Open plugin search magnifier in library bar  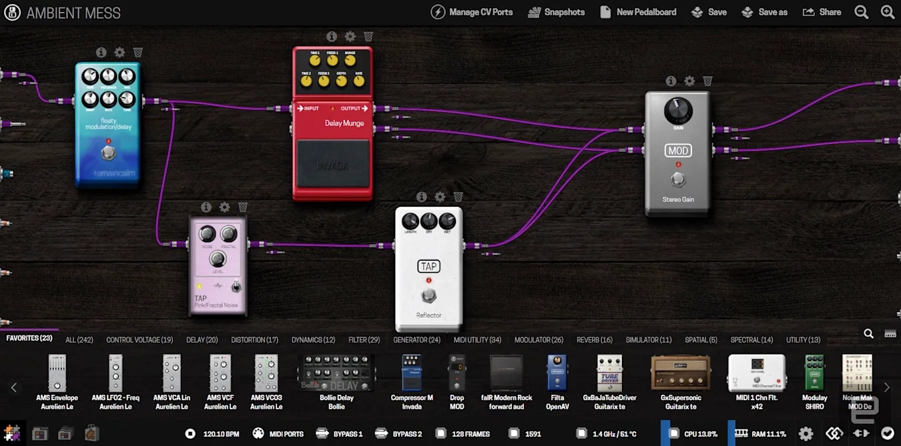point(868,334)
